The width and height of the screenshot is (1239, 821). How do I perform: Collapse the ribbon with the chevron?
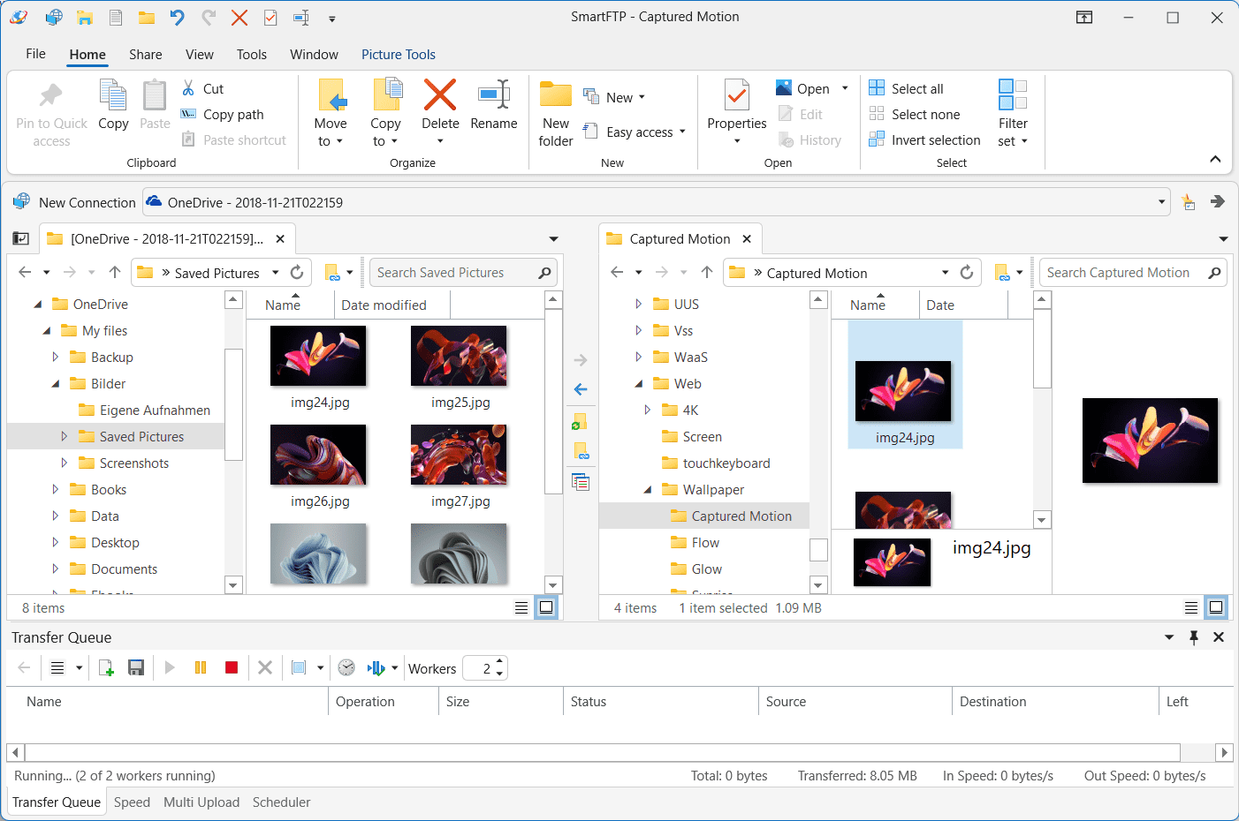tap(1215, 159)
